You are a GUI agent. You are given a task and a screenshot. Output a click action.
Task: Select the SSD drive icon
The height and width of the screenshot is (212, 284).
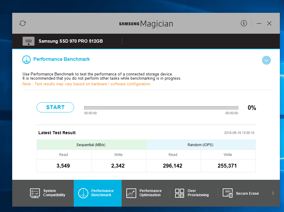point(29,41)
